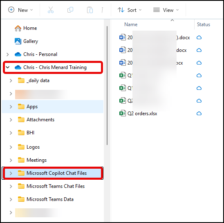Open the Logos folder

coord(33,147)
